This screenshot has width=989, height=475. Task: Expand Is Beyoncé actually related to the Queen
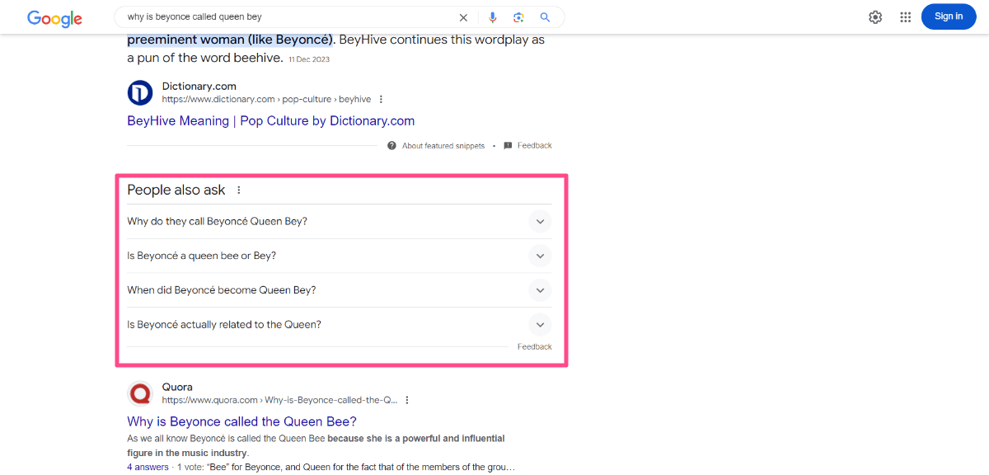click(340, 324)
